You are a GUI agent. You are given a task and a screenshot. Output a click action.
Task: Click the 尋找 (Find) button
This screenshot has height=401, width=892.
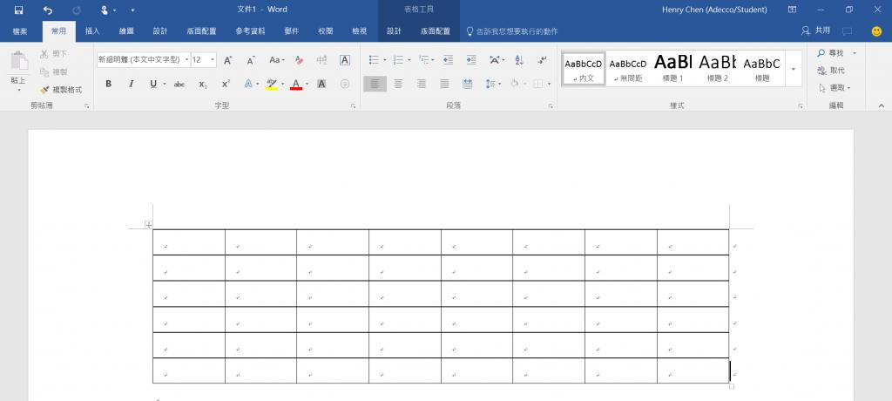coord(832,53)
